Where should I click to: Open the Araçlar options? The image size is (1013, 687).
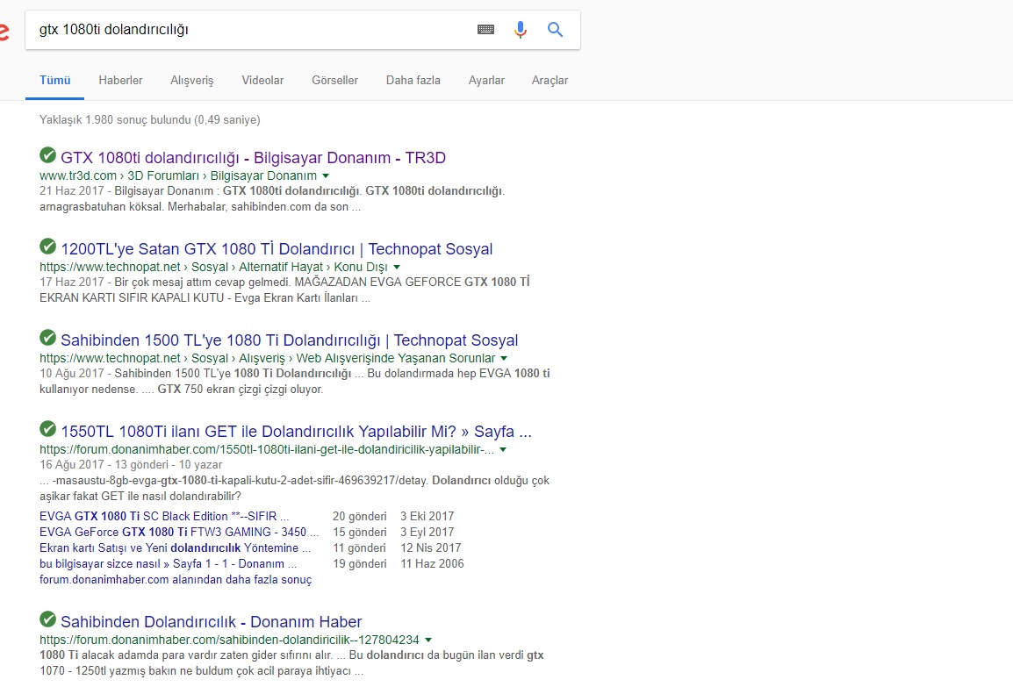coord(550,81)
